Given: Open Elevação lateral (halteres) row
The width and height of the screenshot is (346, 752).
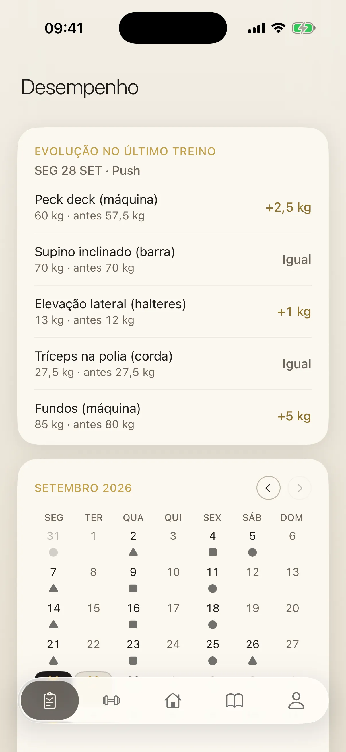Looking at the screenshot, I should click(x=173, y=311).
